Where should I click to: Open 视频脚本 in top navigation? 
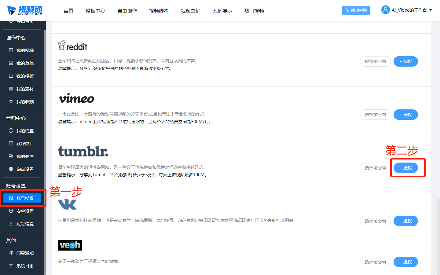pyautogui.click(x=159, y=11)
